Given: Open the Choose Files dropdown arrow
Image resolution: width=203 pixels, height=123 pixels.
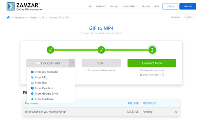Looking at the screenshot, I should (72, 63).
